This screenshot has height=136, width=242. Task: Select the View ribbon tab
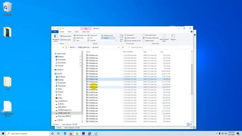click(x=76, y=32)
